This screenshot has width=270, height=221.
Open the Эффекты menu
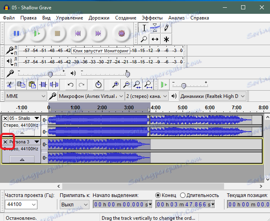coord(152,18)
